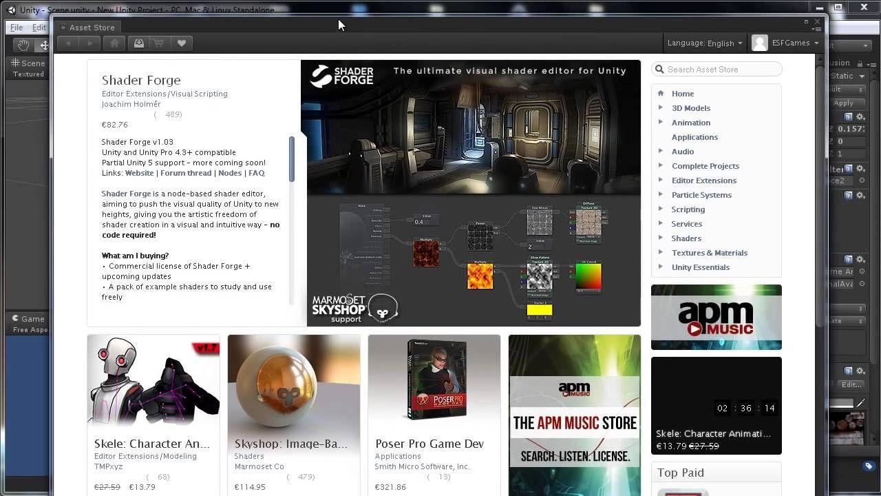The height and width of the screenshot is (496, 881).
Task: Switch to the Scene tab
Action: click(x=28, y=63)
